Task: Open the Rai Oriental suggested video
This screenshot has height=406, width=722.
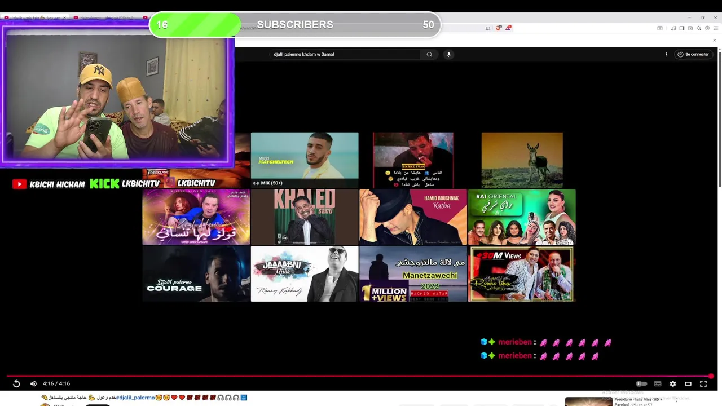Action: click(x=522, y=217)
